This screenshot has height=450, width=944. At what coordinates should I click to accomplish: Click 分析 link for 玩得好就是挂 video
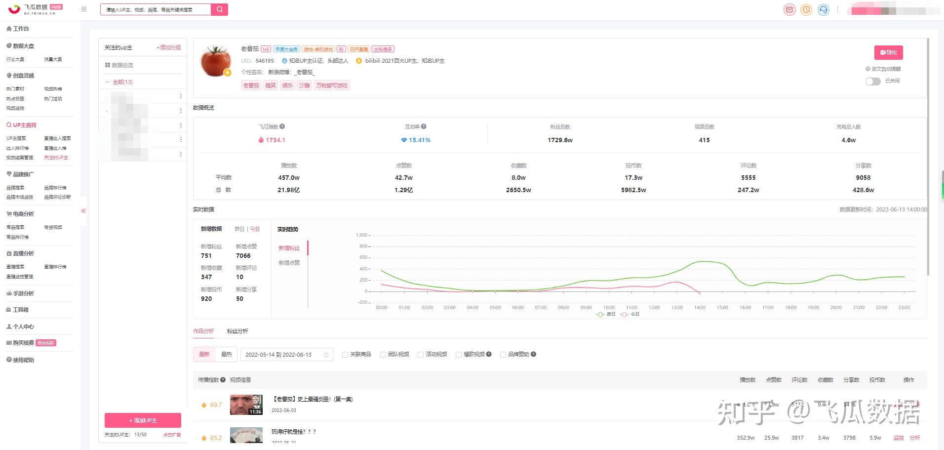915,438
